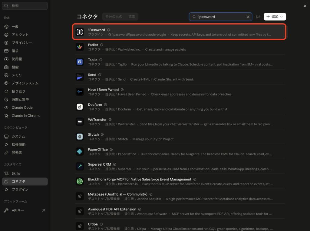Open 開発者 settings
310x231 pixels.
(x=25, y=153)
